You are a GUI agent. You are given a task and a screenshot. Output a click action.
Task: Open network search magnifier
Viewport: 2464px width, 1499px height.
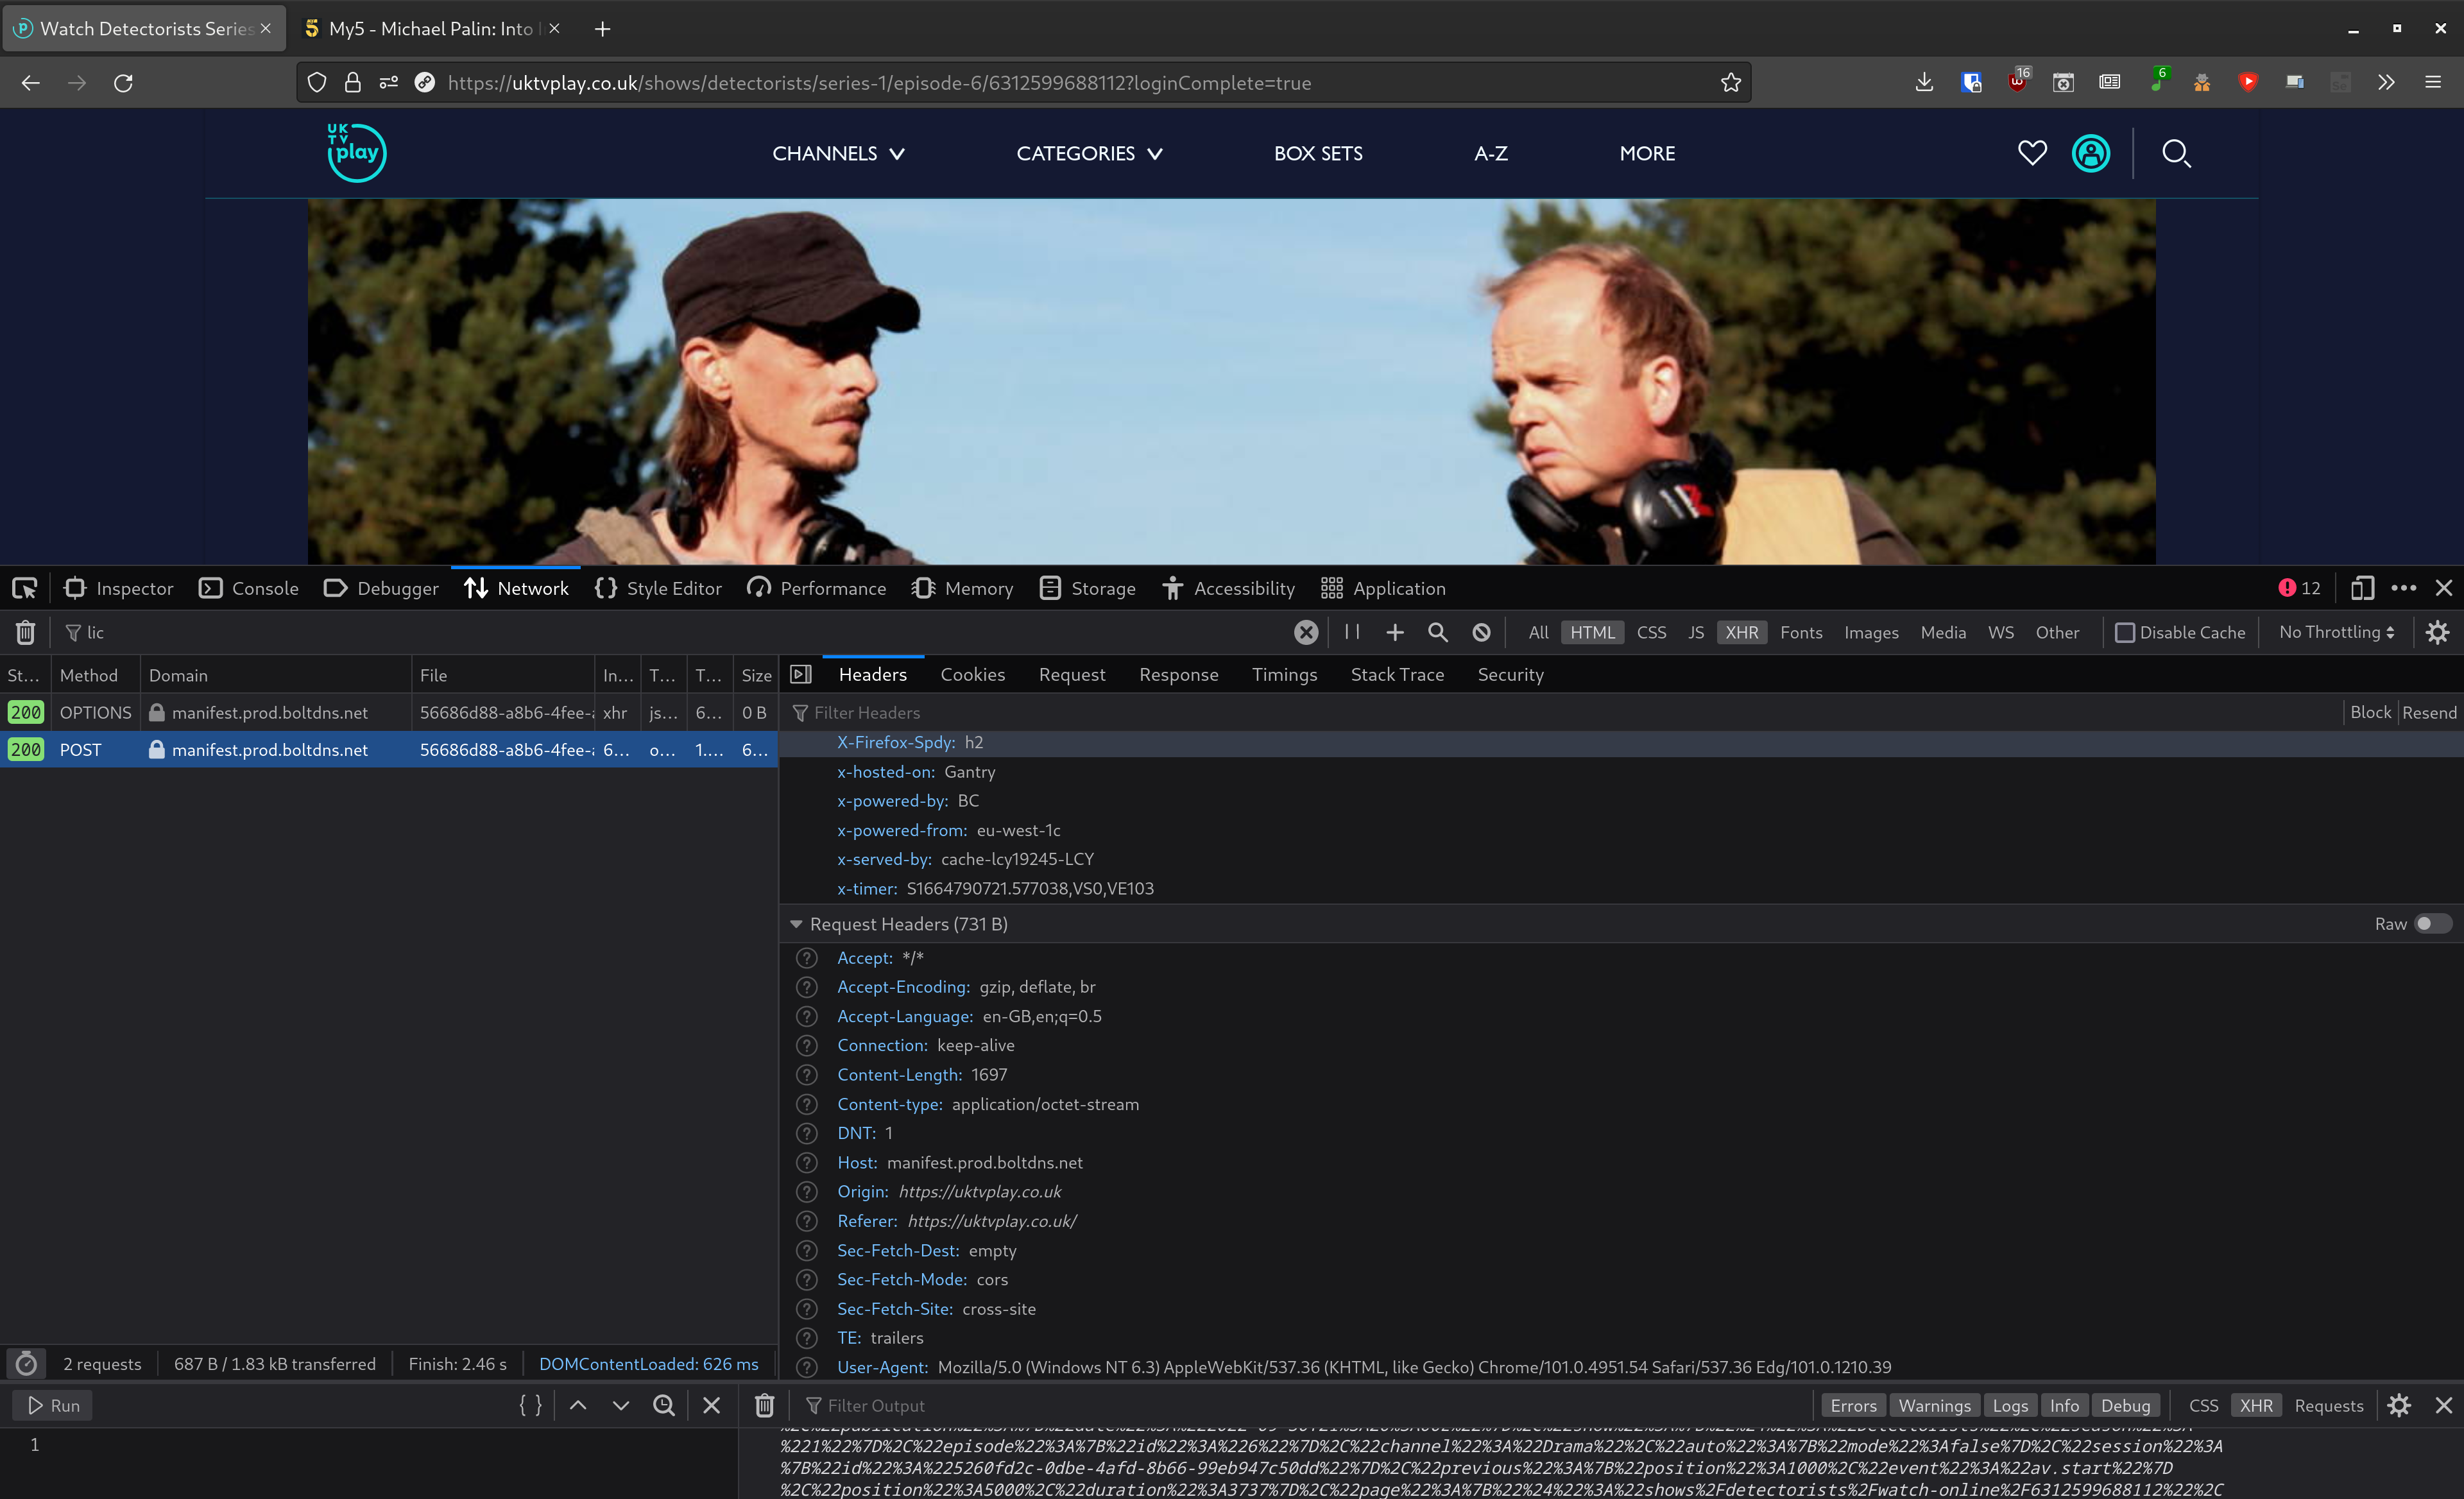click(x=1437, y=632)
